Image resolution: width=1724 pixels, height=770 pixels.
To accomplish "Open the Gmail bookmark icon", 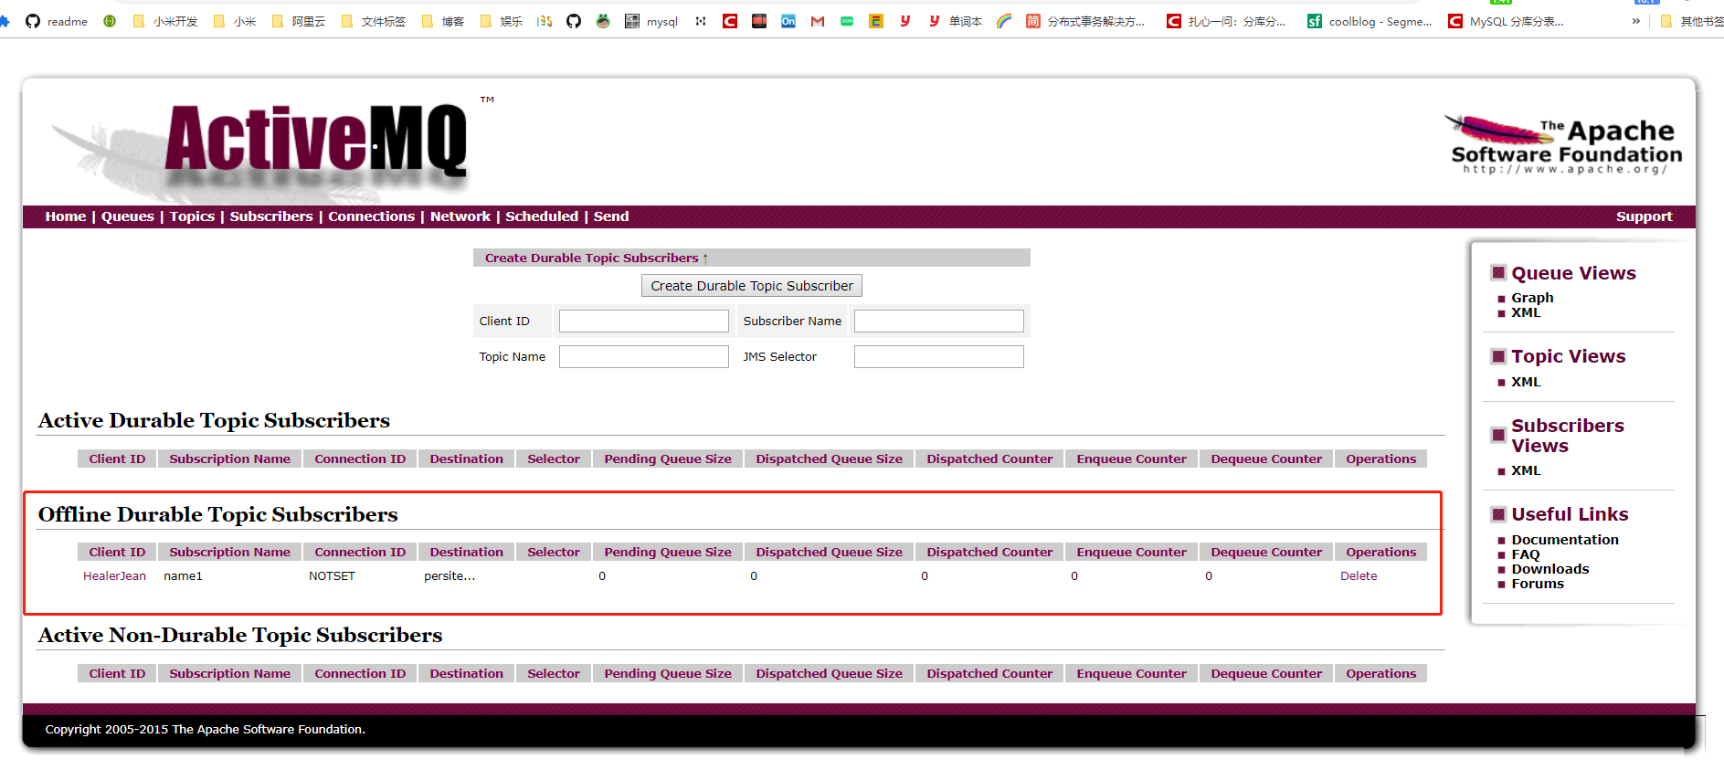I will coord(818,21).
